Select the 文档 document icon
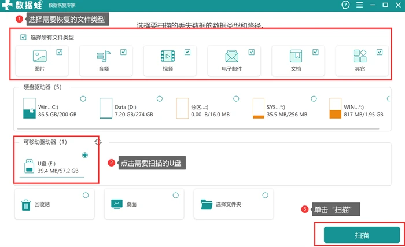This screenshot has width=405, height=247. tap(296, 56)
